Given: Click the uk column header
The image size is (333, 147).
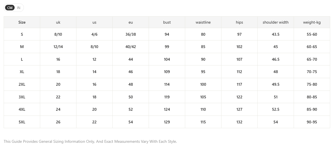Looking at the screenshot, I should (x=58, y=22).
